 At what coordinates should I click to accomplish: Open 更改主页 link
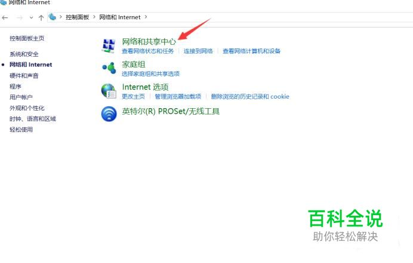pyautogui.click(x=133, y=97)
